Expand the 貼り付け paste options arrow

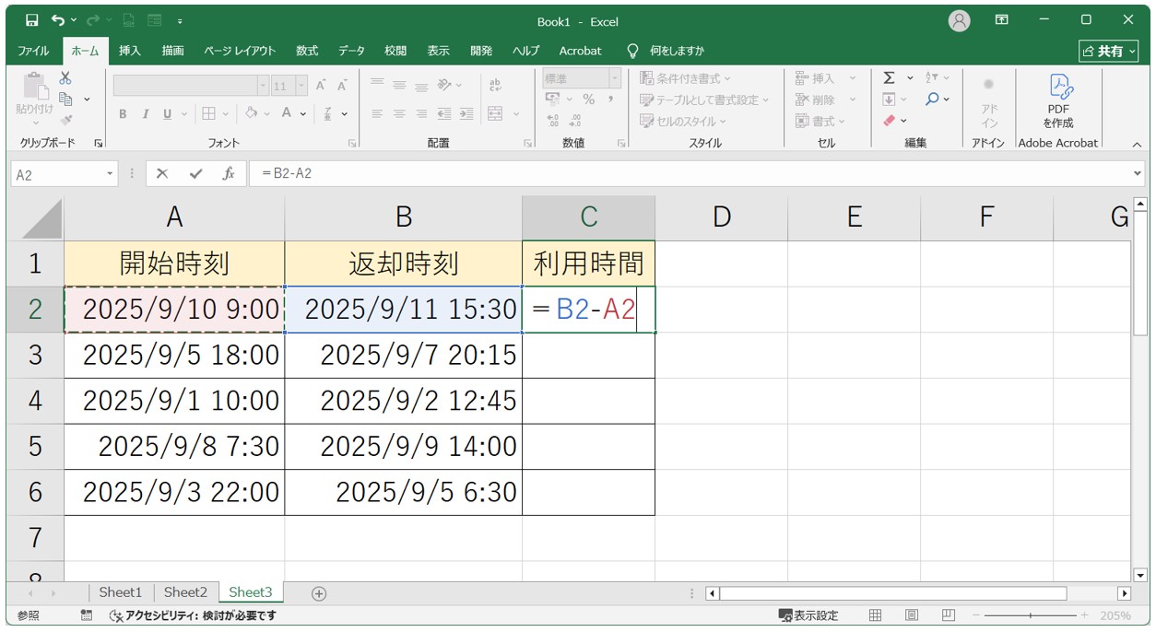pyautogui.click(x=36, y=123)
